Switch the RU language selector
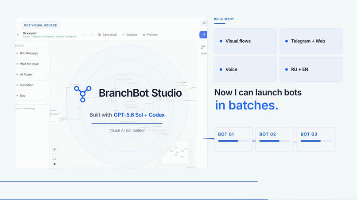This screenshot has height=200, width=357. pyautogui.click(x=204, y=23)
